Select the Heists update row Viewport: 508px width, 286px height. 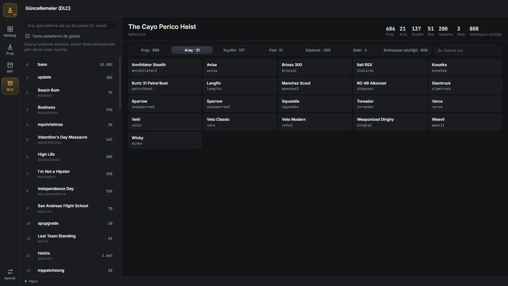(70, 255)
